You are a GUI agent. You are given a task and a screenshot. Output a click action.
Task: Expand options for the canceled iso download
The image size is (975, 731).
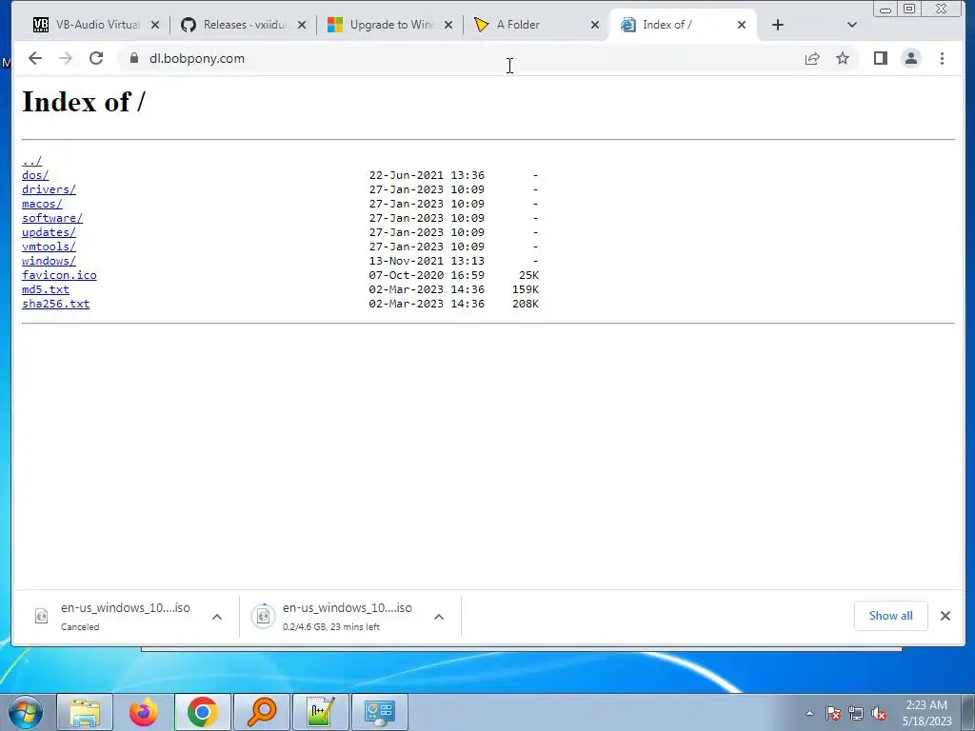(x=217, y=617)
